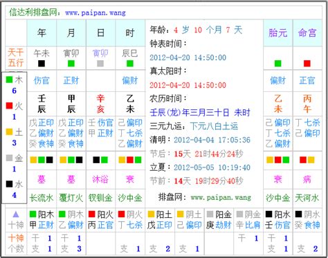Select the 命宫 column header
328x258 pixels.
pyautogui.click(x=307, y=33)
